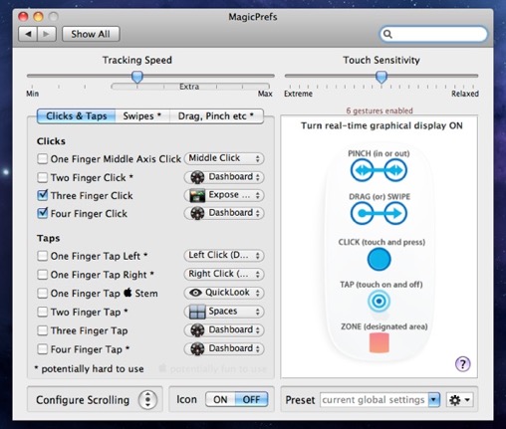
Task: Click the Extra tracking speed range bar
Action: pos(190,87)
